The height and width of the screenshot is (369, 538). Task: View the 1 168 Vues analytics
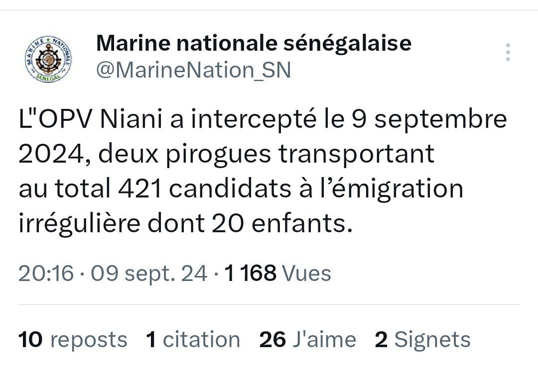coord(278,273)
